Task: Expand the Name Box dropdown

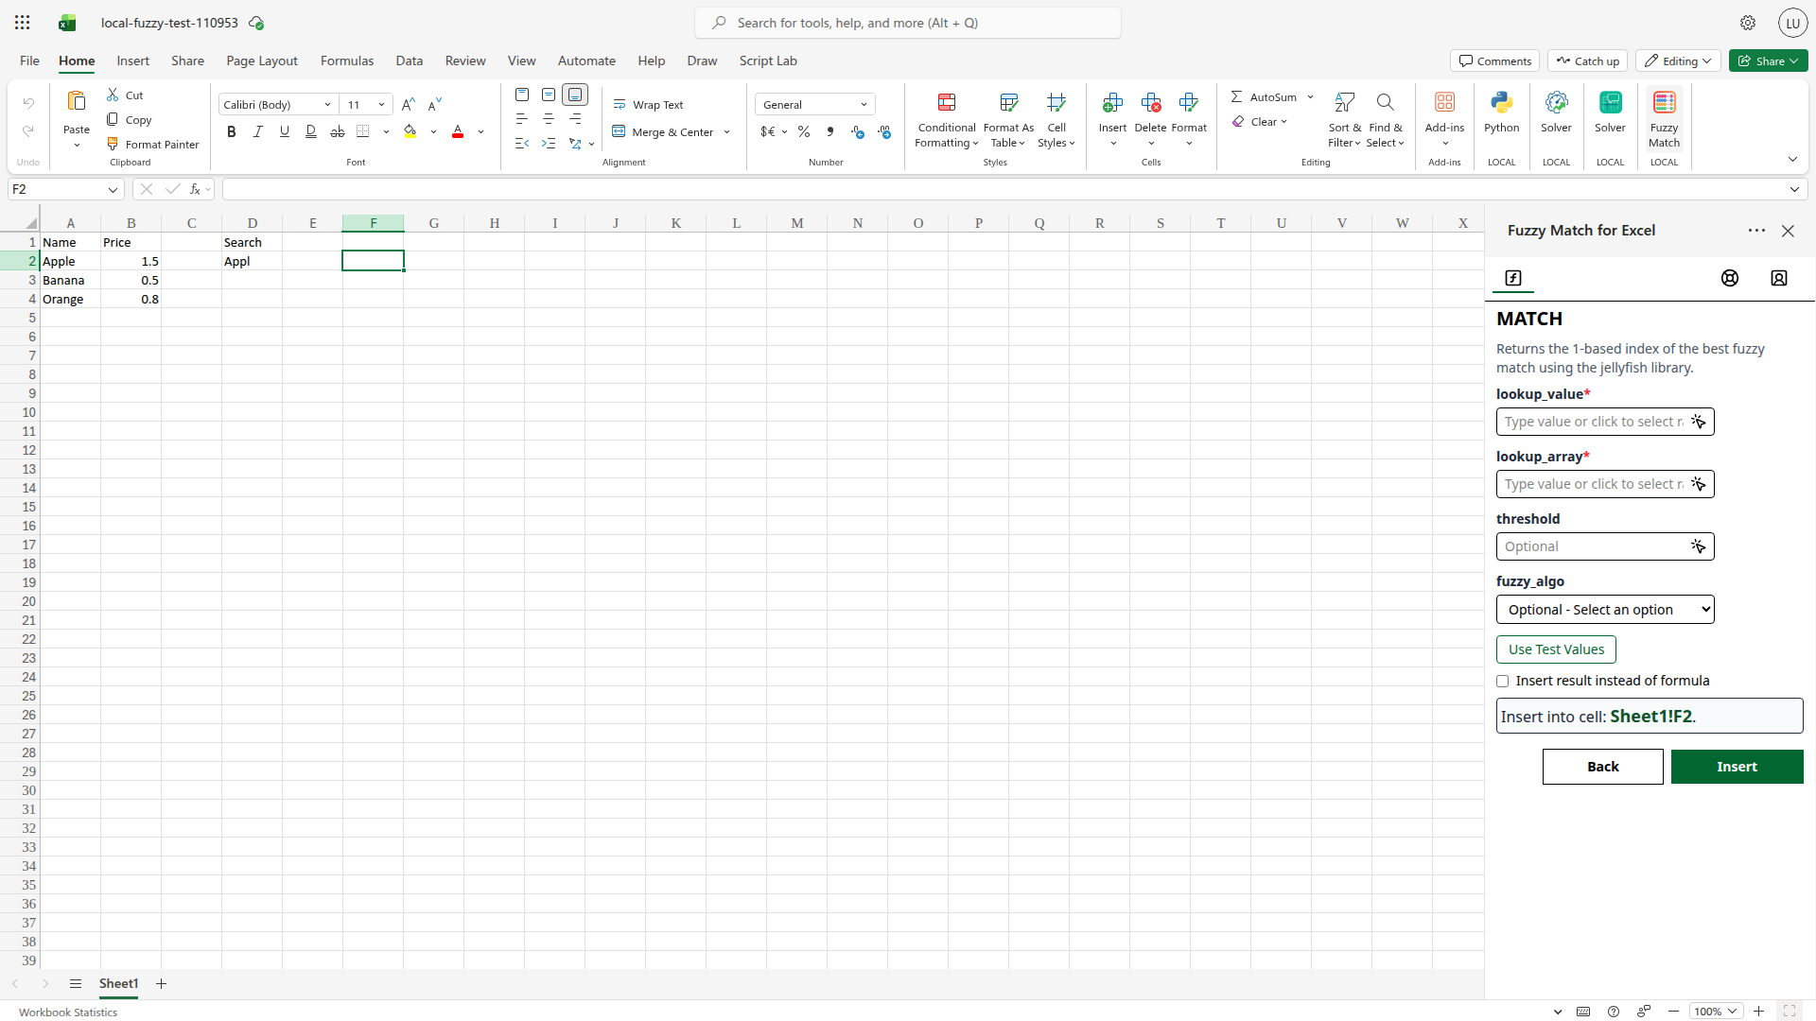Action: pos(113,189)
